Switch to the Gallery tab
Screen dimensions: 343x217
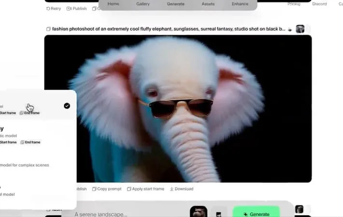pyautogui.click(x=143, y=4)
